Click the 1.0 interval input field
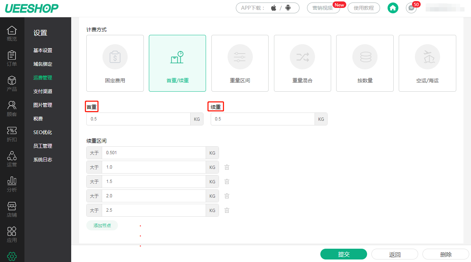Screen dimensions: 471x262 pyautogui.click(x=154, y=167)
